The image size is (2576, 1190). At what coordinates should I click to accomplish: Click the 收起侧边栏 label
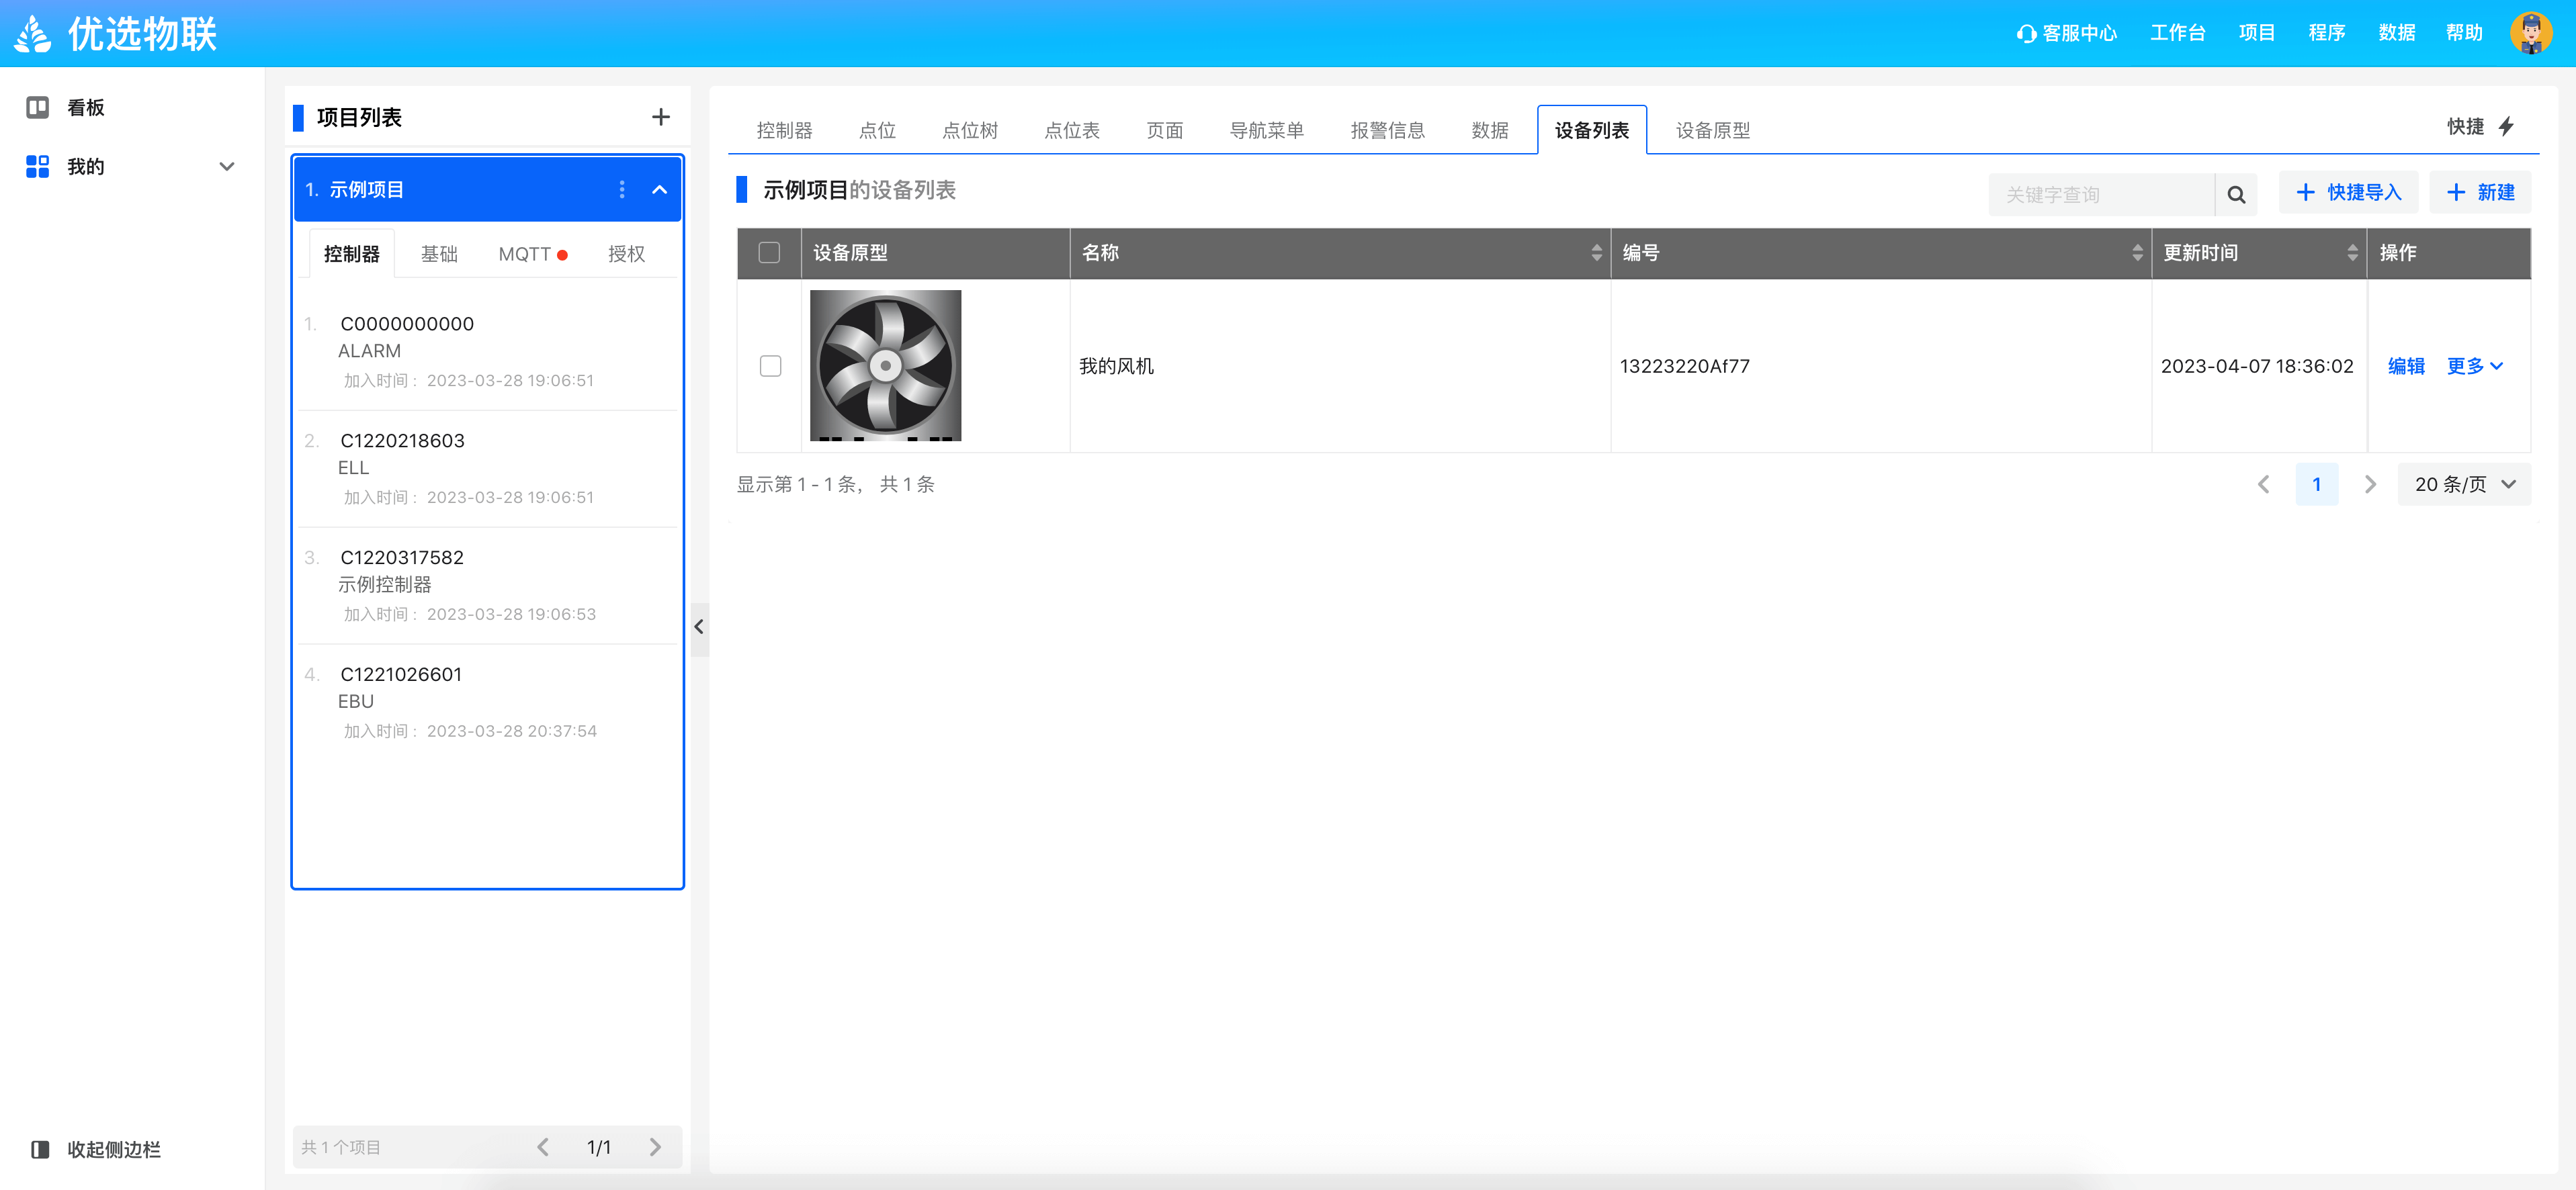(x=114, y=1149)
